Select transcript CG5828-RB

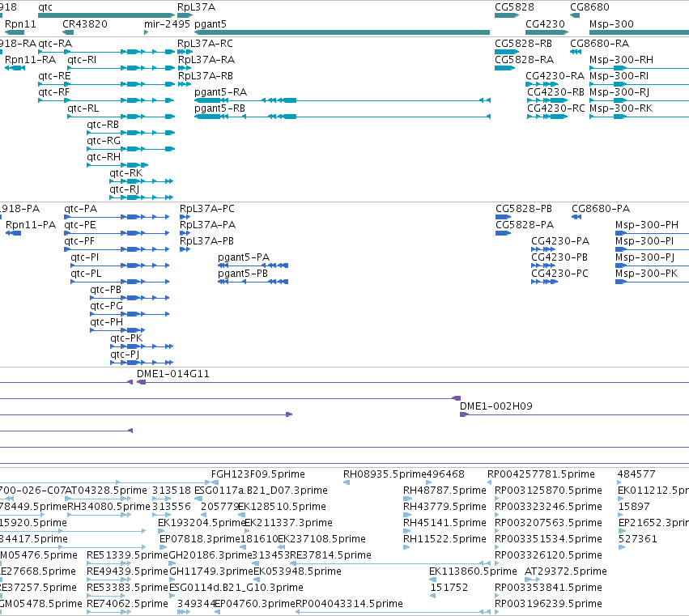coord(507,52)
